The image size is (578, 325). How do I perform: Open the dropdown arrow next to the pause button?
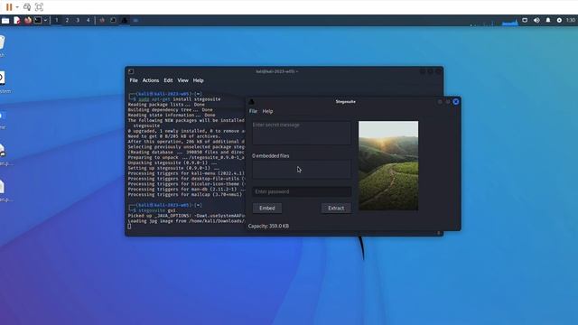[x=17, y=7]
